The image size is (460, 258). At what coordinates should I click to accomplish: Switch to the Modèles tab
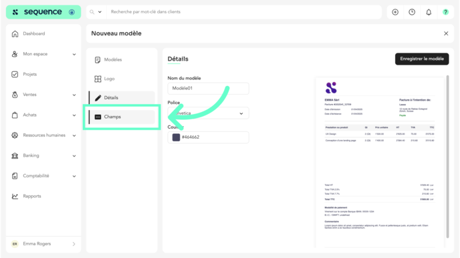tap(122, 60)
